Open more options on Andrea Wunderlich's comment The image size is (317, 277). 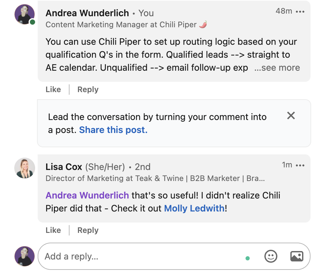[x=300, y=12]
